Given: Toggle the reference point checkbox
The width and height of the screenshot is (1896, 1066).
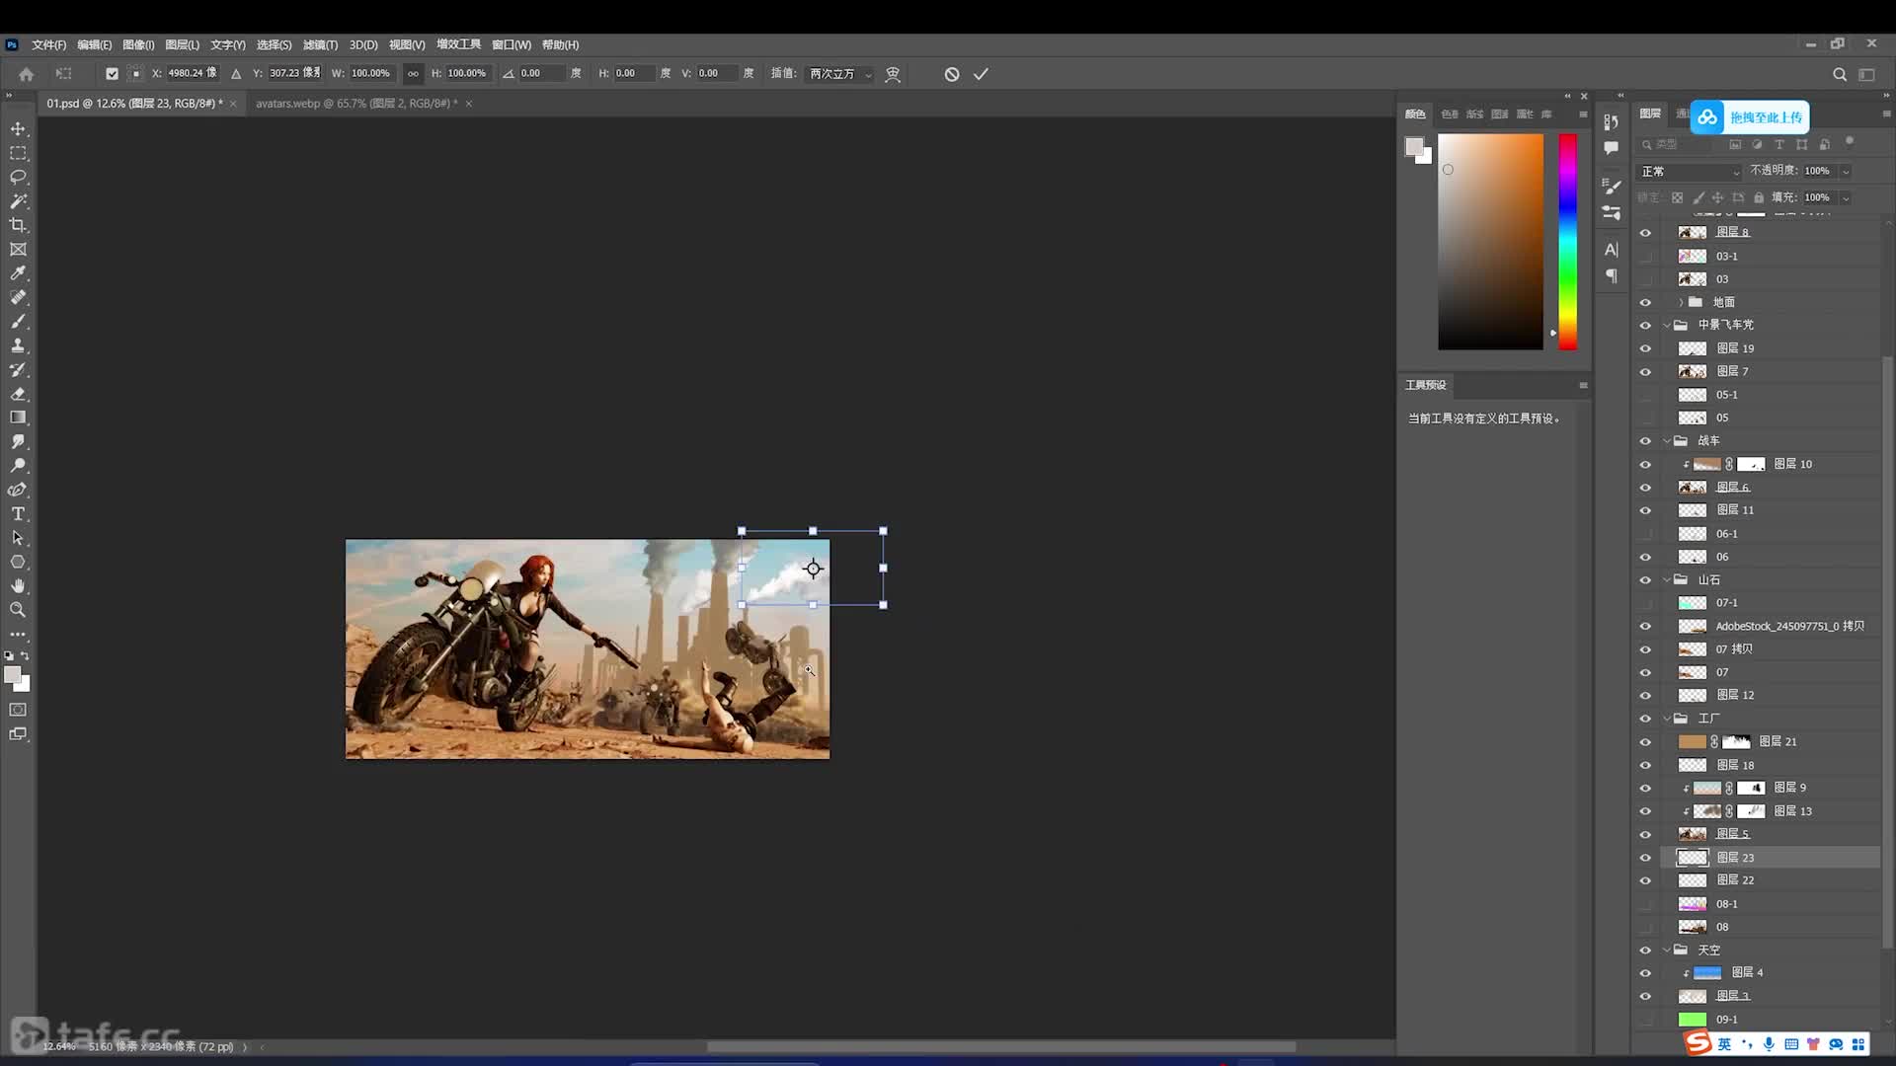Looking at the screenshot, I should [x=112, y=74].
